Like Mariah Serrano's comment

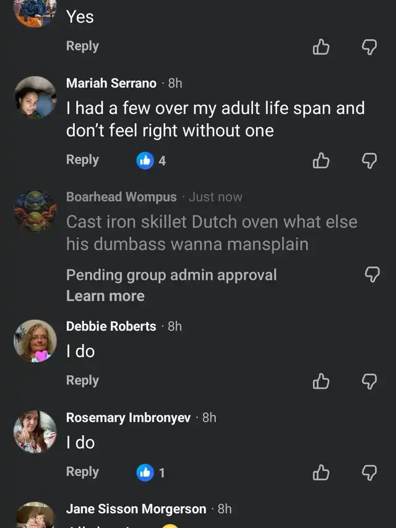[x=321, y=161]
